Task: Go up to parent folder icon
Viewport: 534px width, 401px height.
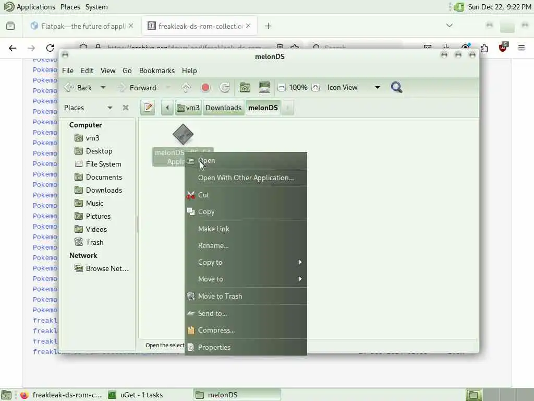Action: point(186,88)
